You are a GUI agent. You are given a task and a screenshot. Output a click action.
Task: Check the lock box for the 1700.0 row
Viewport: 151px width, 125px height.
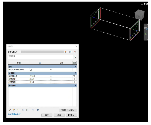[x=74, y=76]
